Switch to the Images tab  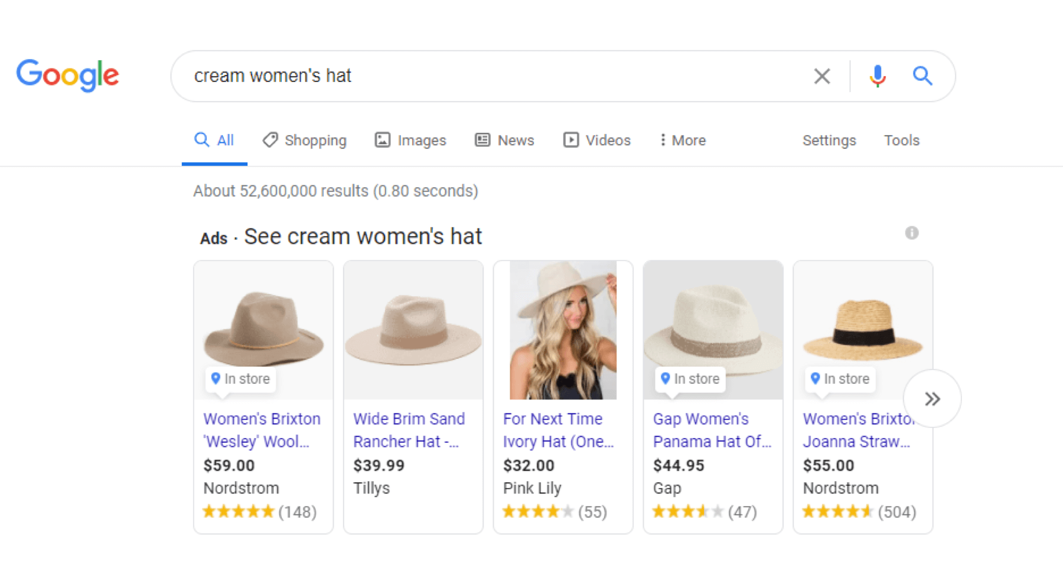tap(410, 141)
